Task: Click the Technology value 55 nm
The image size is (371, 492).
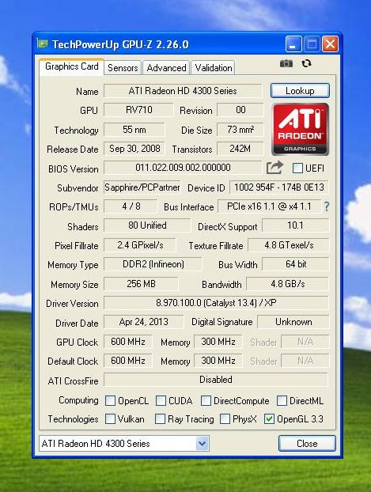Action: tap(134, 130)
